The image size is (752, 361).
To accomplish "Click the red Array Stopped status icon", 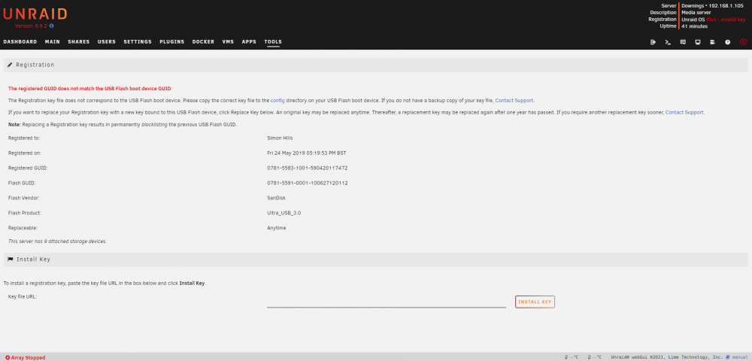I will tap(8, 358).
